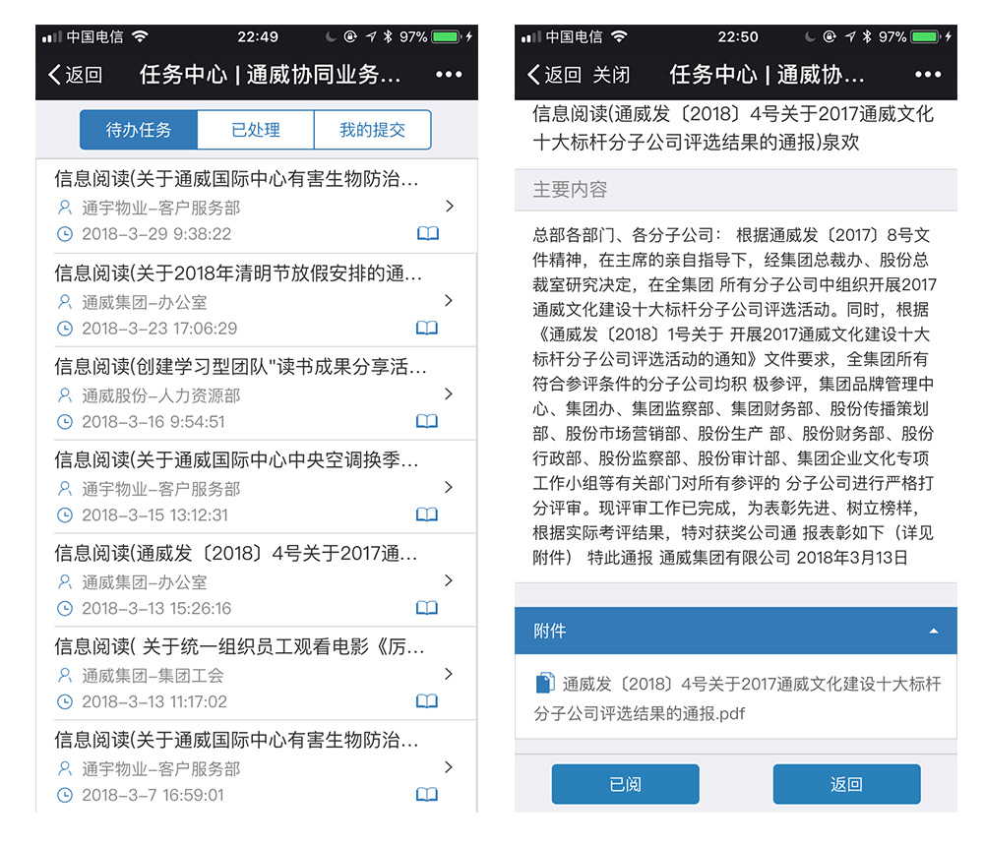Switch to the 已处理 tab
Image resolution: width=984 pixels, height=846 pixels.
click(x=256, y=130)
